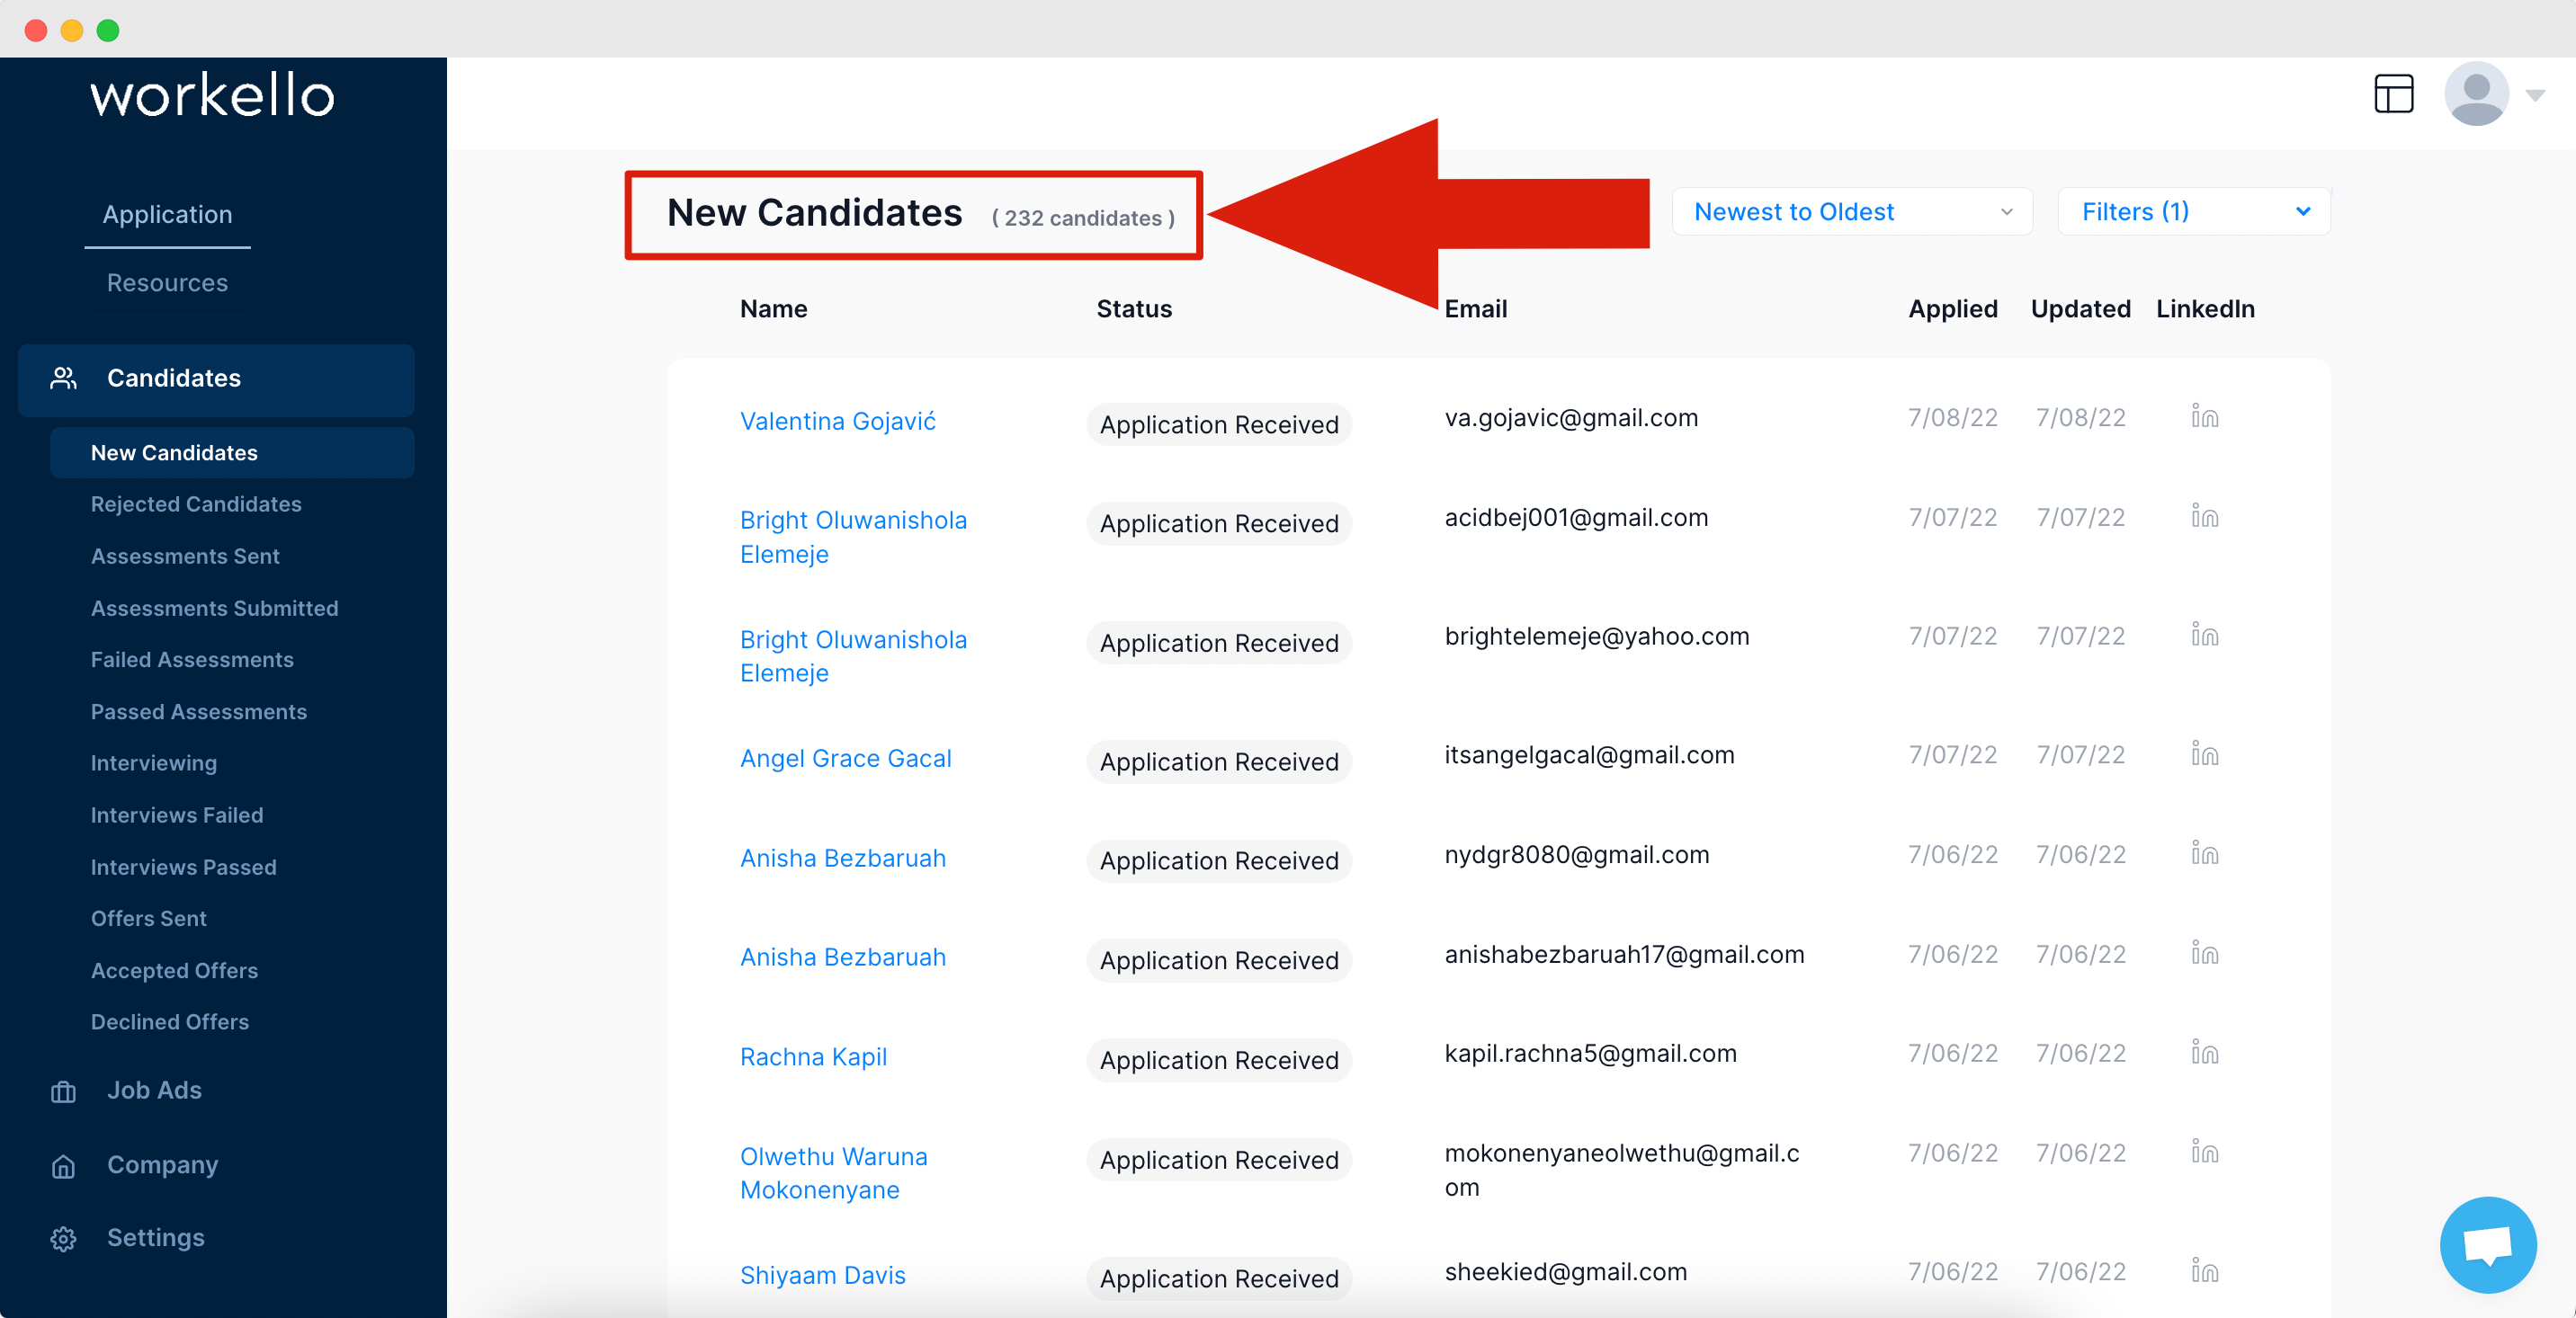Open Offers Sent
This screenshot has height=1318, width=2576.
coord(148,918)
